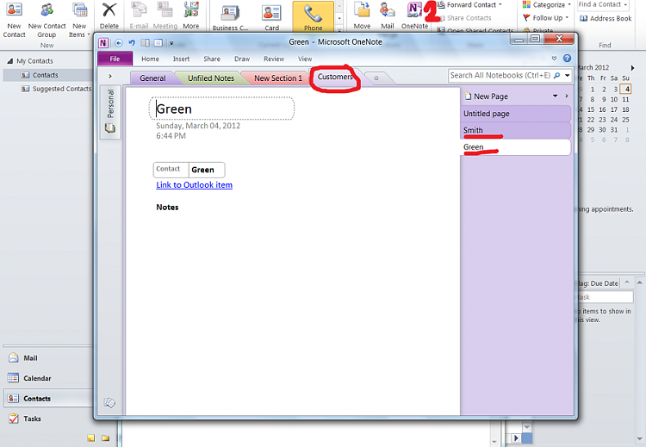Open the File tab in OneNote
The width and height of the screenshot is (646, 447).
coord(115,59)
